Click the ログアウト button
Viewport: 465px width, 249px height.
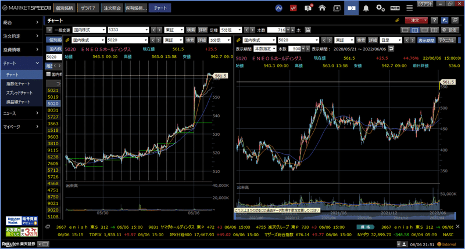[x=425, y=4]
